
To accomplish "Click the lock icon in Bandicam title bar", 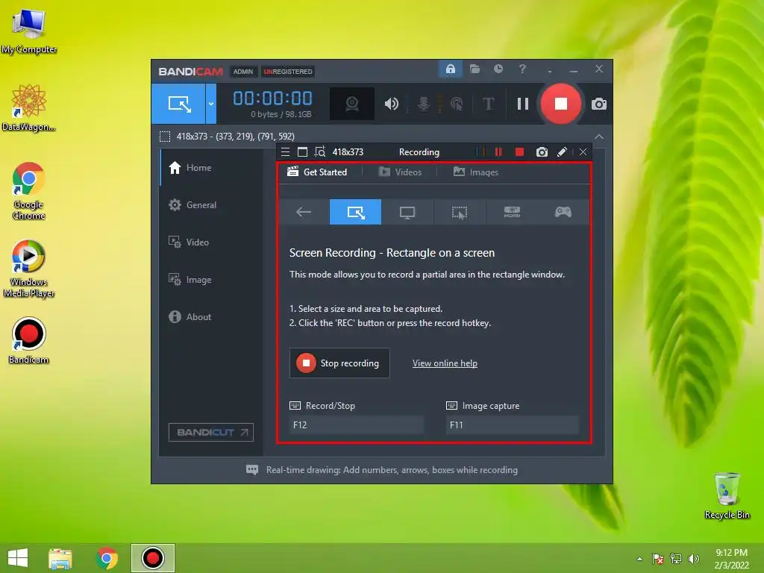I will [x=450, y=69].
